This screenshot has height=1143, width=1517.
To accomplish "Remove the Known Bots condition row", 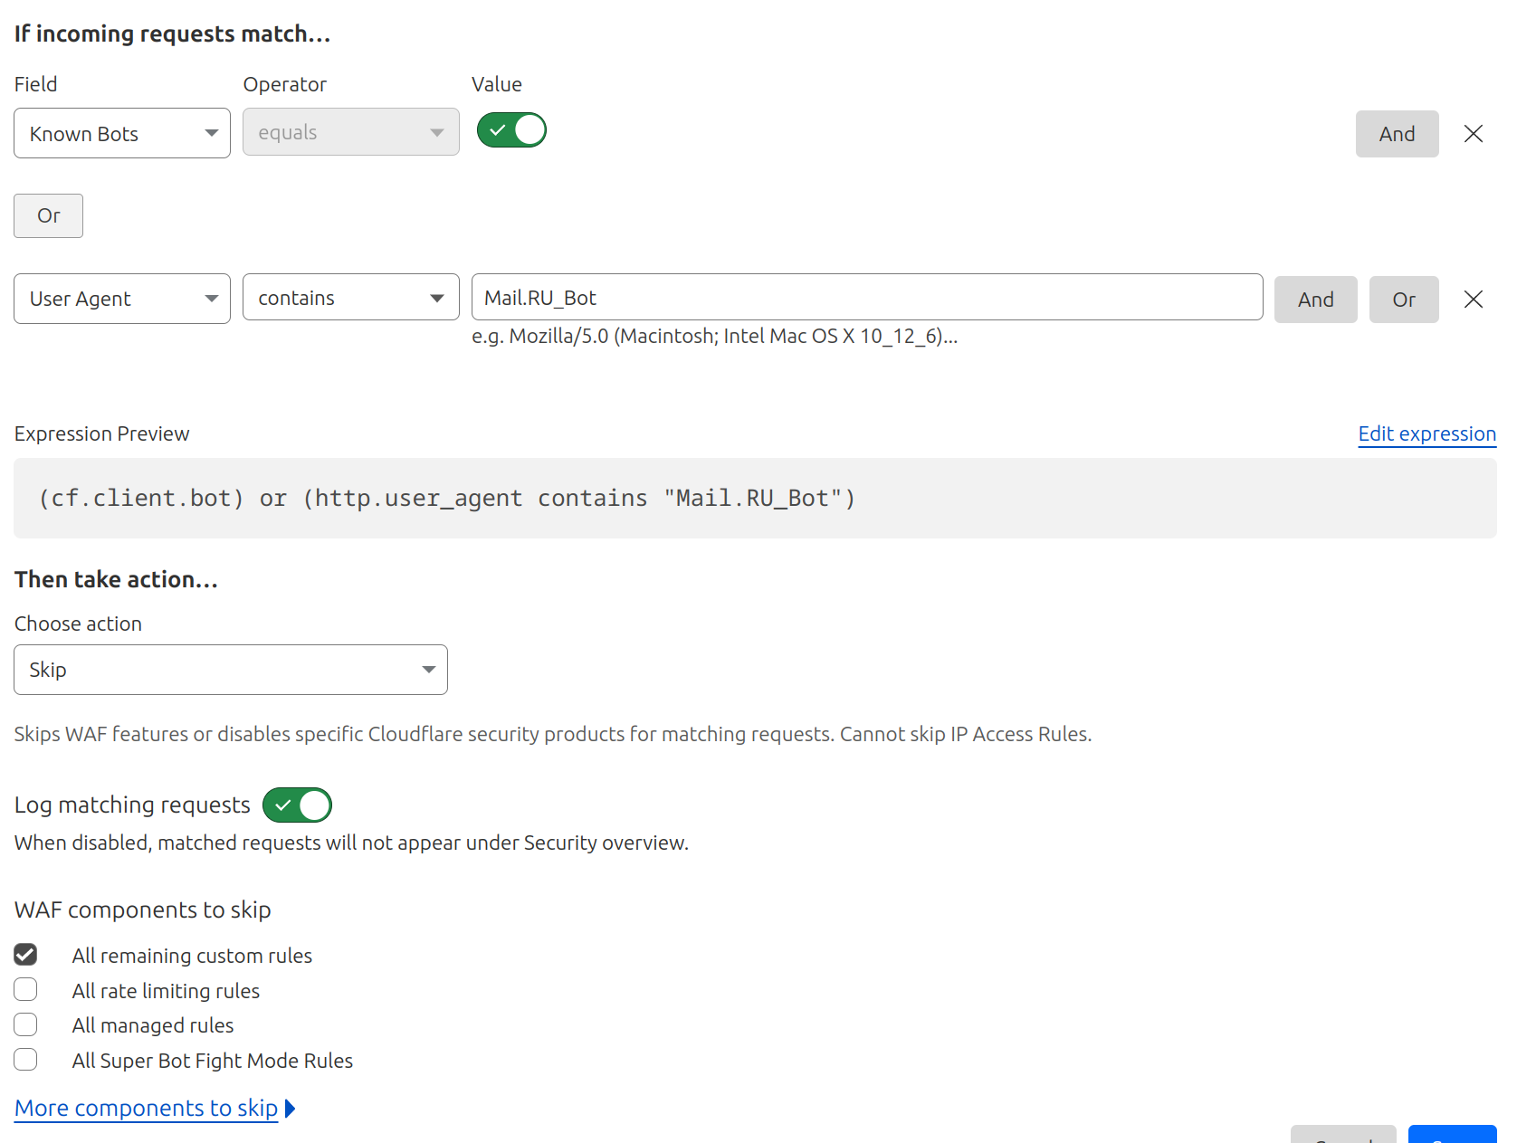I will pyautogui.click(x=1473, y=134).
